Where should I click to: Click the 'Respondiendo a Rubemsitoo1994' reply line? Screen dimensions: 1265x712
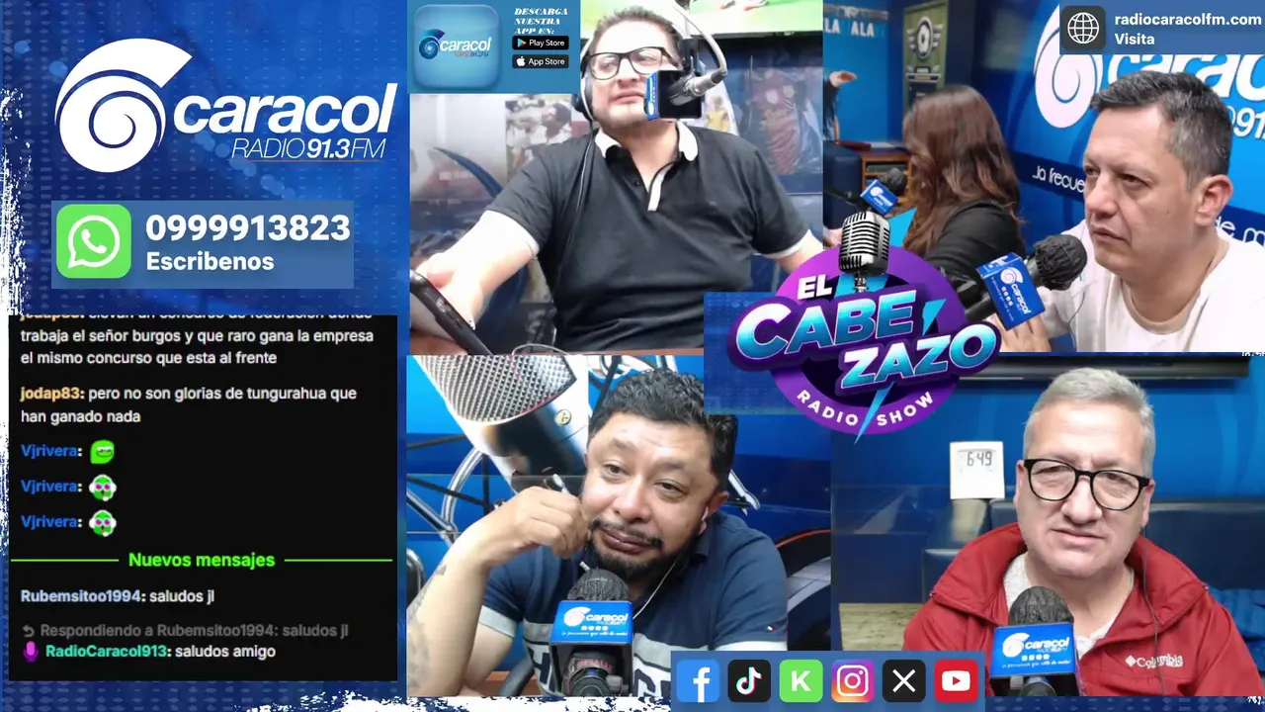click(185, 630)
